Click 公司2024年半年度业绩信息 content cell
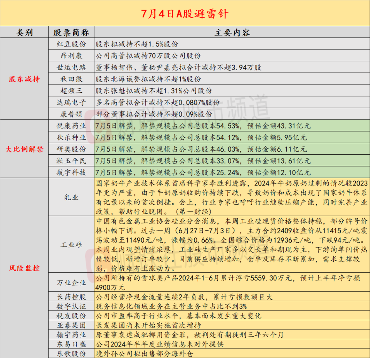 pos(232,344)
